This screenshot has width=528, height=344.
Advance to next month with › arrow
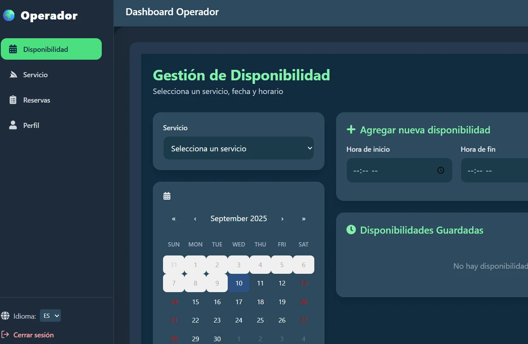(x=282, y=219)
